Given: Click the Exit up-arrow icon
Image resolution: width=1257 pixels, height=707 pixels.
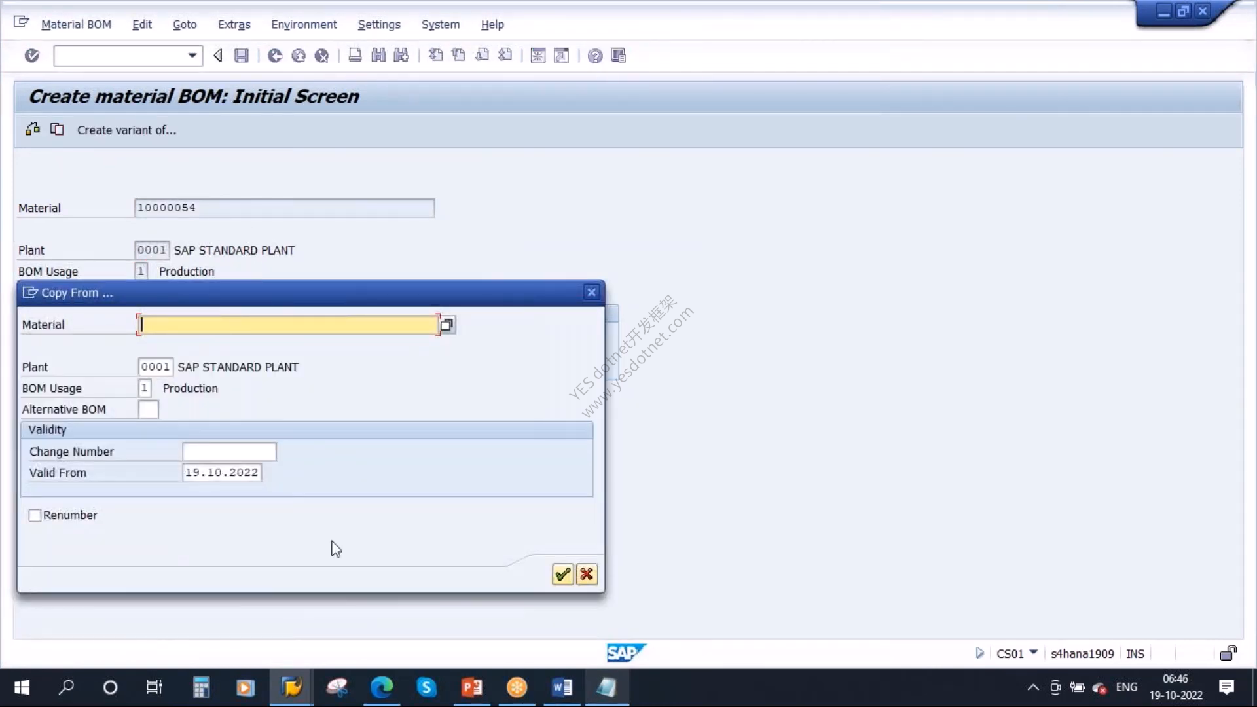Looking at the screenshot, I should coord(299,56).
